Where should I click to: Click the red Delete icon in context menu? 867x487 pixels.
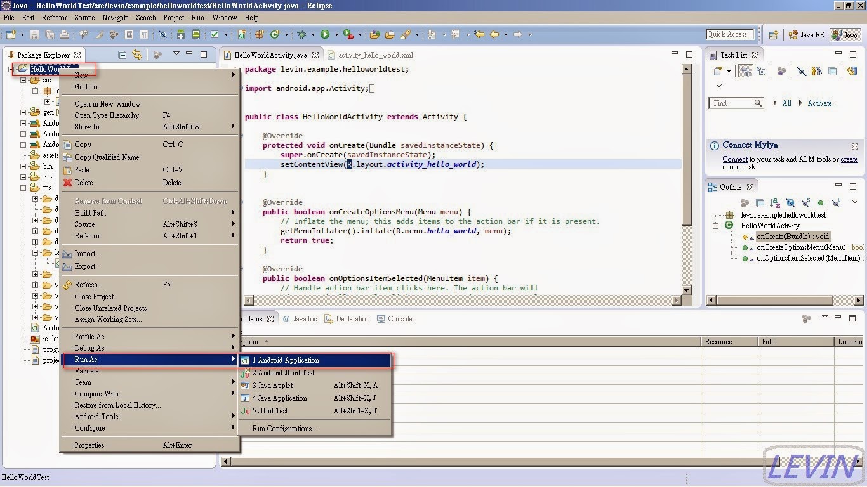68,183
